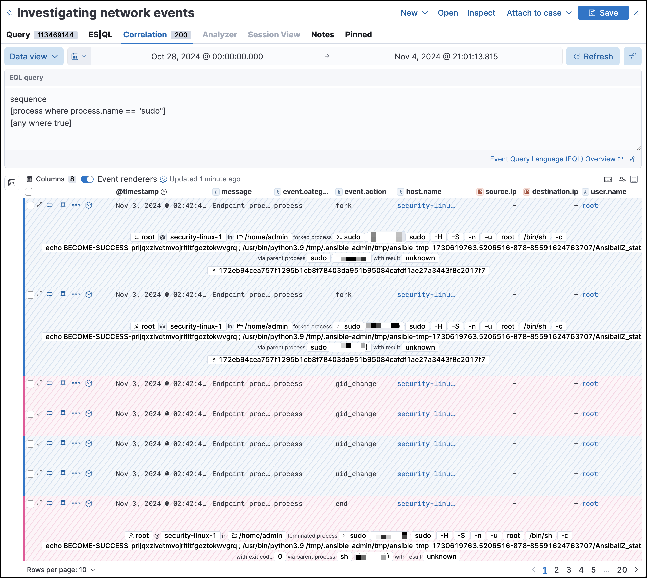The image size is (647, 578).
Task: Open the event analyzer for the first event
Action: tap(89, 205)
